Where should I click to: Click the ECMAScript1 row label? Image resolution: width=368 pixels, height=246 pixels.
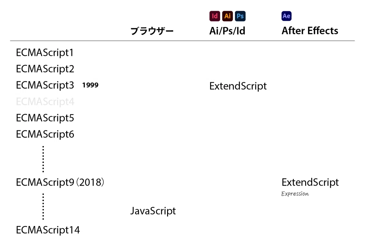point(45,53)
